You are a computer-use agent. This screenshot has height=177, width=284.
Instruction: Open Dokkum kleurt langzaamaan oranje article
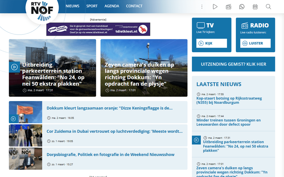tap(110, 108)
